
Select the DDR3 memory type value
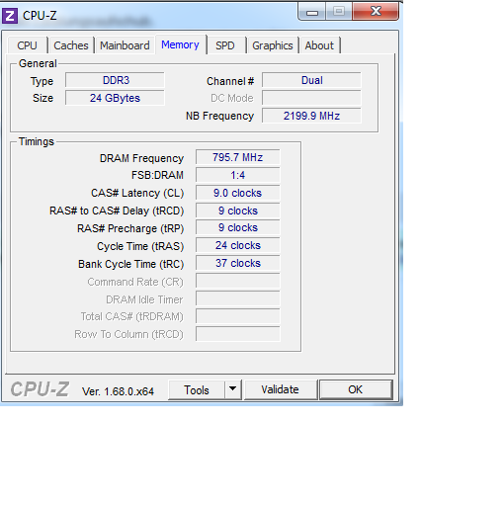click(x=115, y=80)
